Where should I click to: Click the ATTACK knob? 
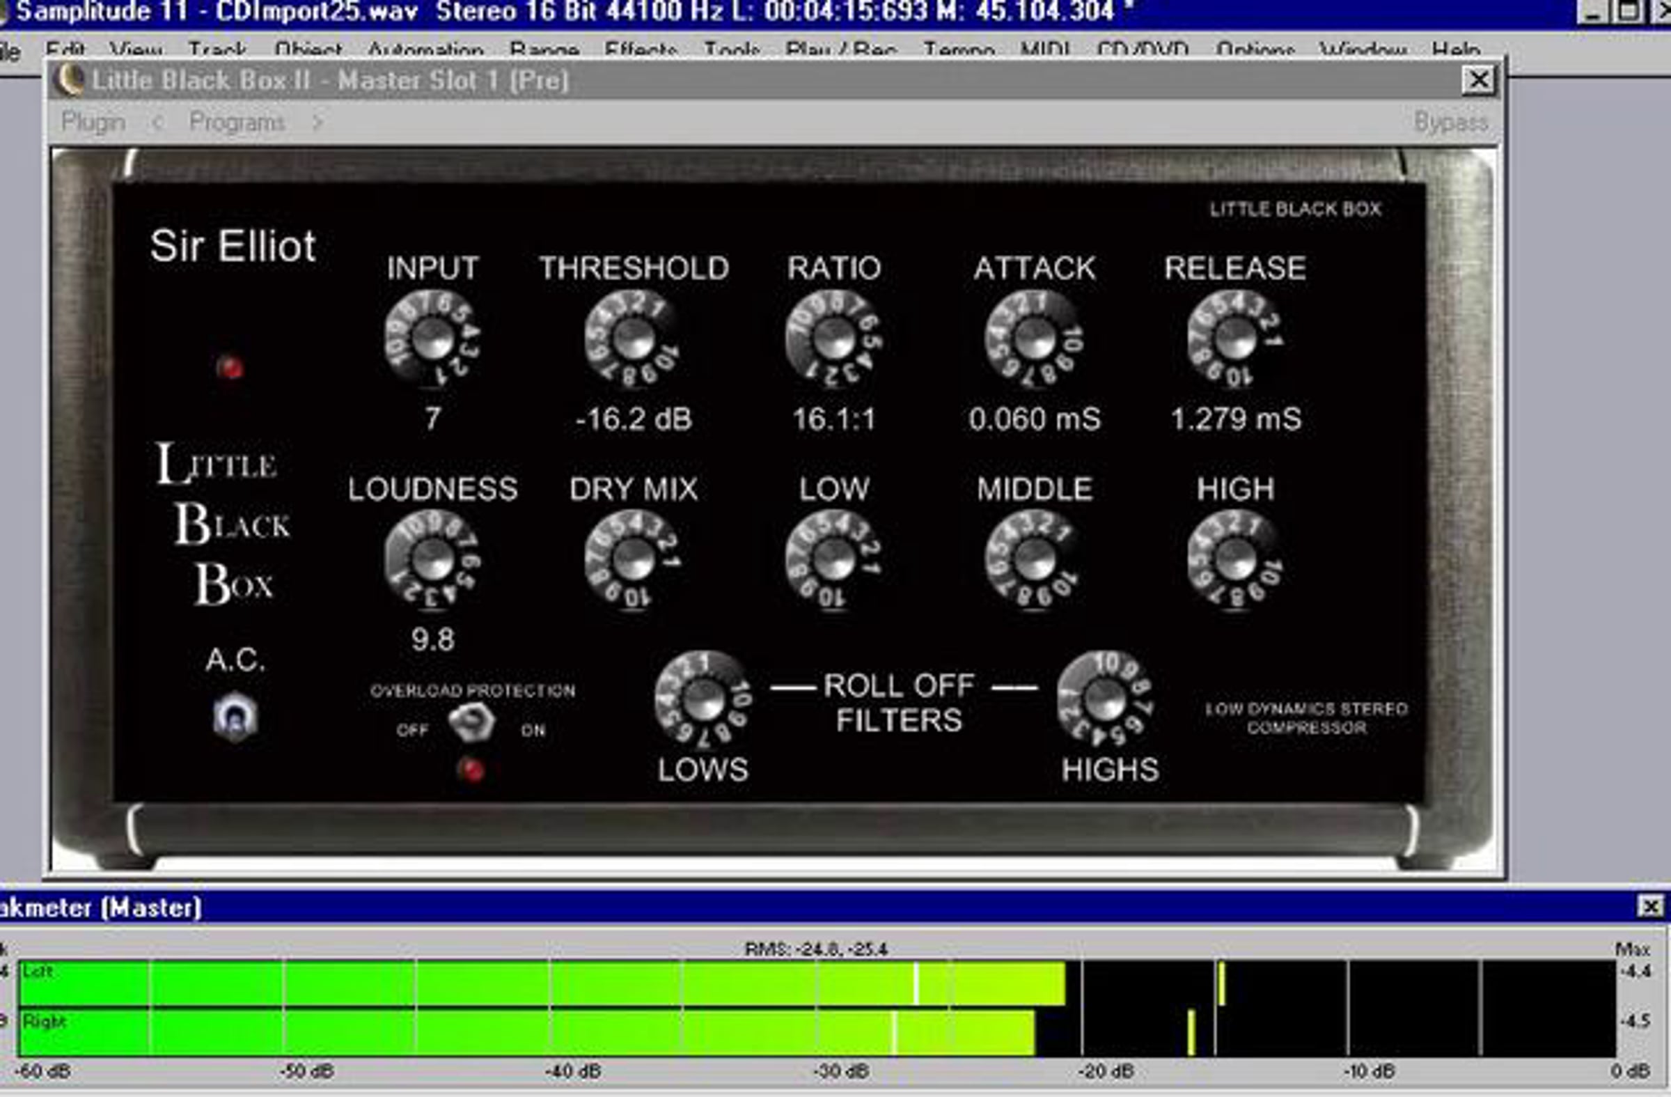1034,339
